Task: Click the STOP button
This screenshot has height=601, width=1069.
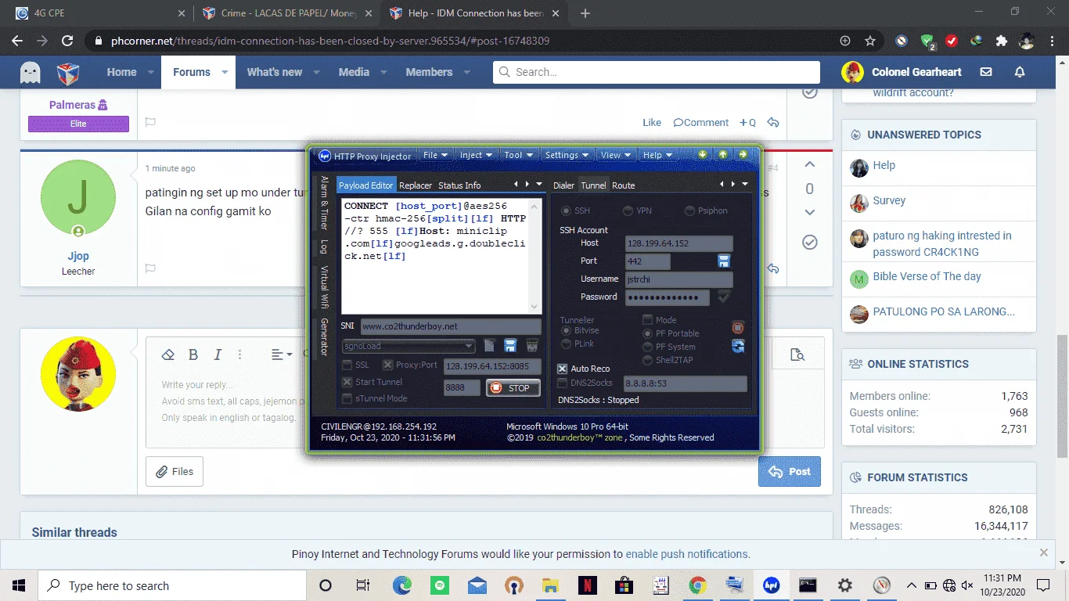Action: [x=513, y=387]
